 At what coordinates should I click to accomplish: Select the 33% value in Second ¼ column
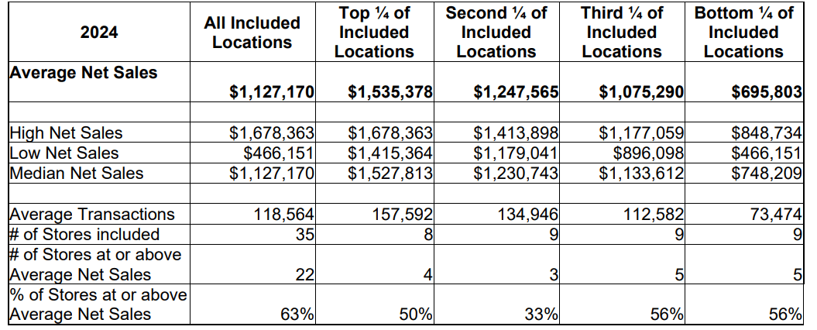[x=543, y=314]
